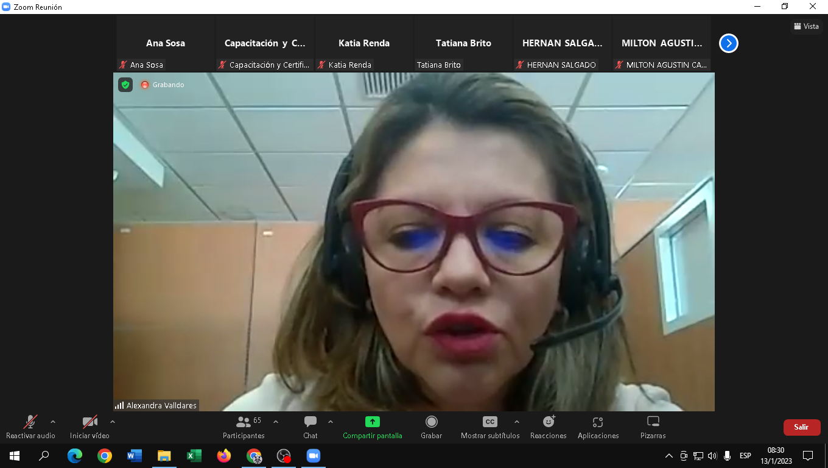Enable captions with Mostrar subtítulos
The image size is (828, 468).
489,427
